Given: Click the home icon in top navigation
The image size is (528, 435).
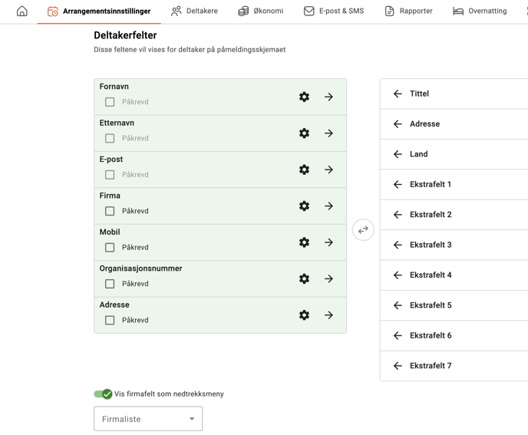Looking at the screenshot, I should (x=21, y=12).
